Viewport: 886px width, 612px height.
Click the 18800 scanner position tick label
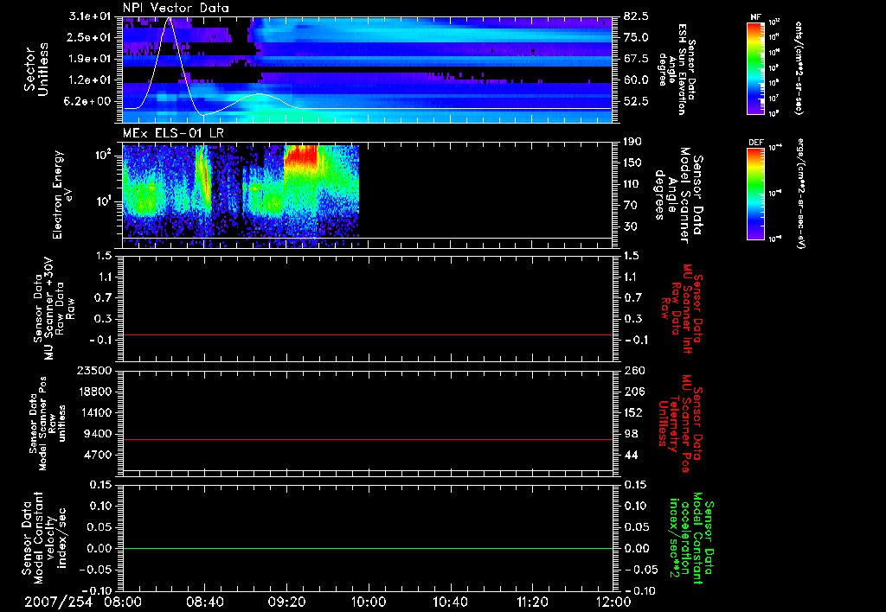click(97, 392)
